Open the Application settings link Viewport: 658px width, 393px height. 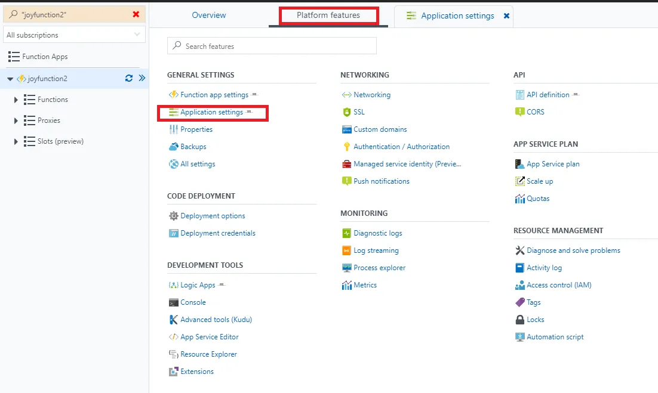[x=213, y=112]
